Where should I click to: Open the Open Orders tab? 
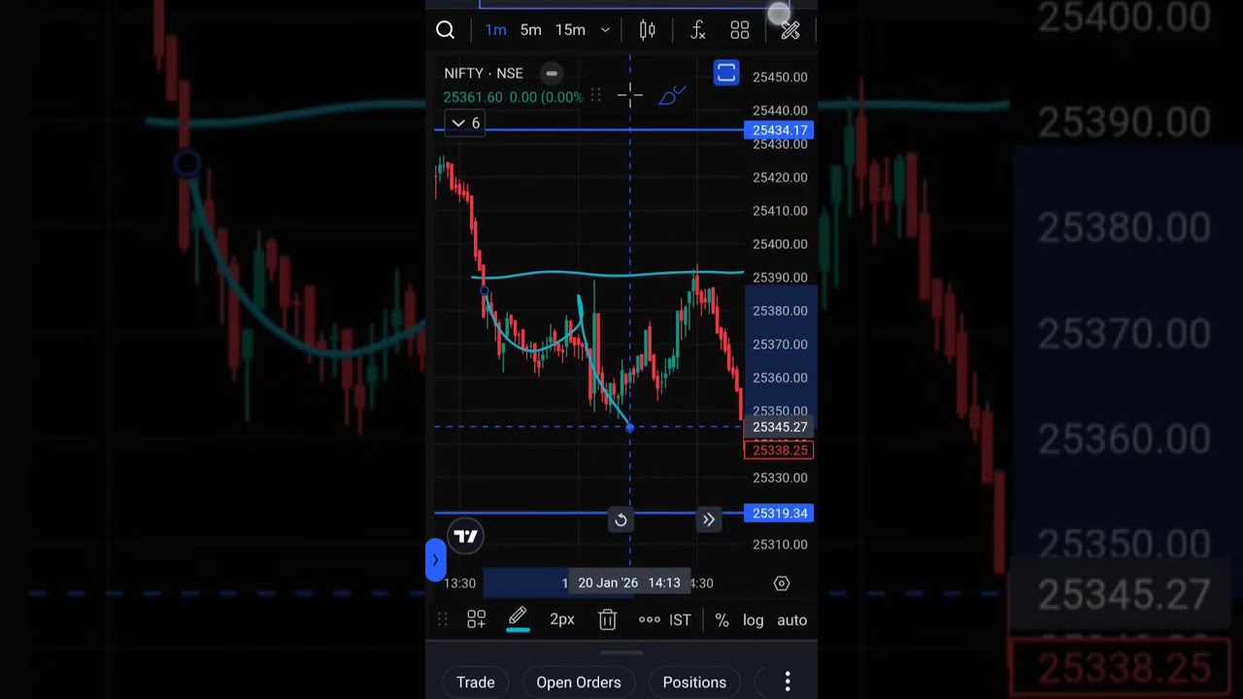(579, 682)
